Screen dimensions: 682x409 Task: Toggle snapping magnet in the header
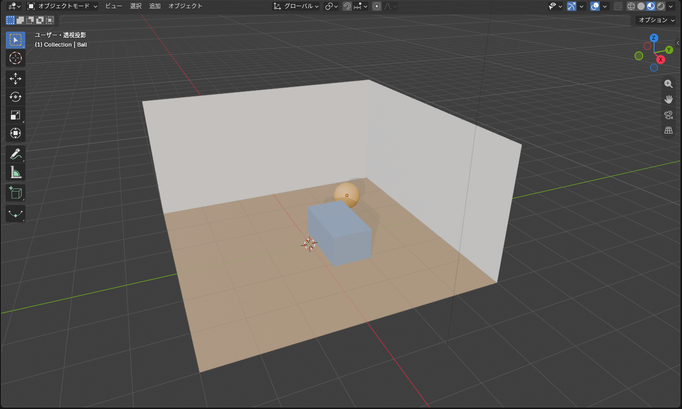(x=347, y=6)
